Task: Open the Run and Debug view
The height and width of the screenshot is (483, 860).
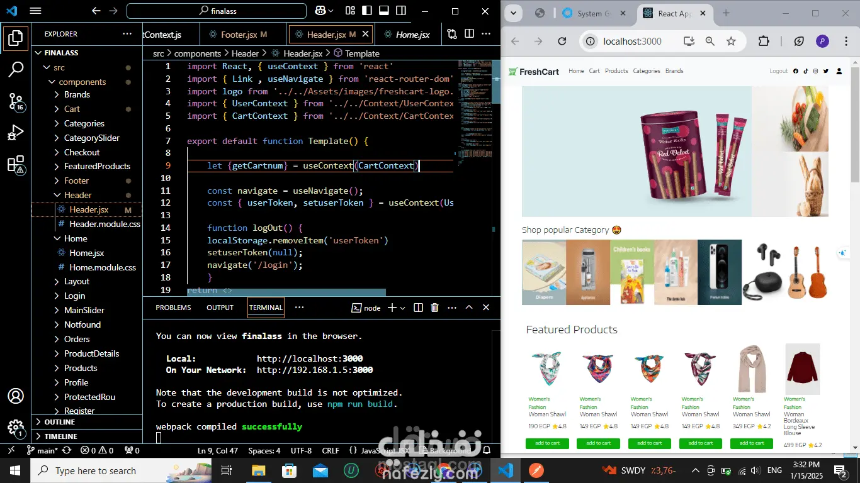Action: pos(16,133)
